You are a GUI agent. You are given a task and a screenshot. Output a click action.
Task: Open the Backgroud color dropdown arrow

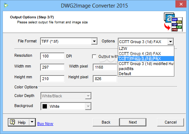pyautogui.click(x=88, y=106)
